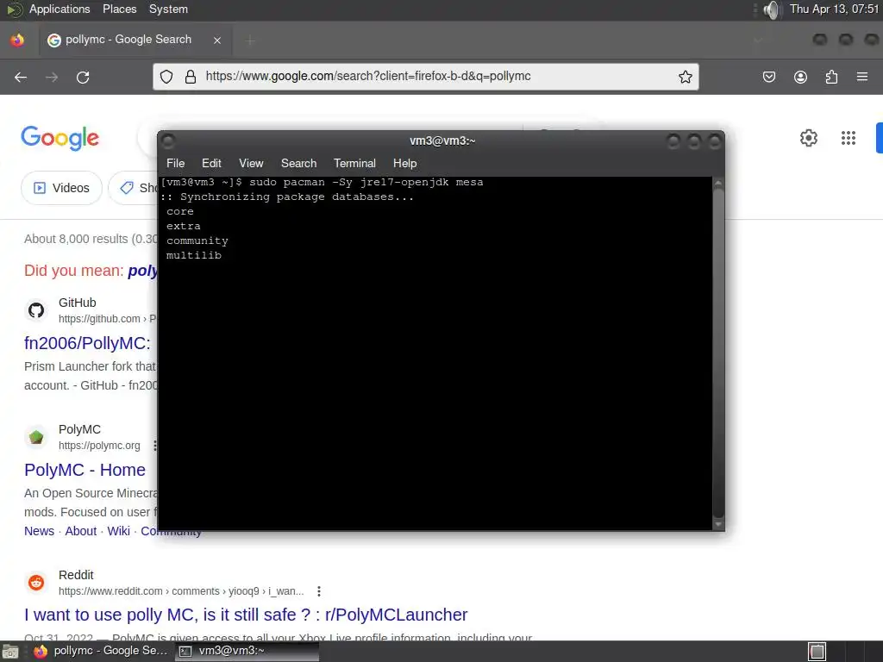
Task: Click the volume speaker tray icon
Action: point(772,9)
